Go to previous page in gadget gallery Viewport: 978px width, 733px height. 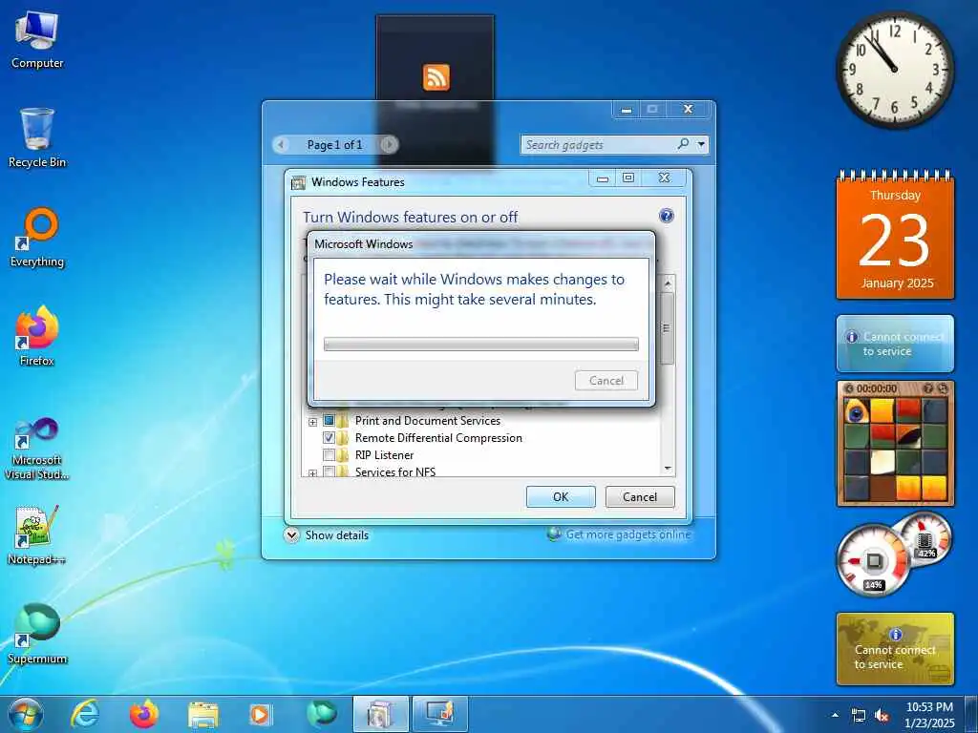(x=282, y=145)
